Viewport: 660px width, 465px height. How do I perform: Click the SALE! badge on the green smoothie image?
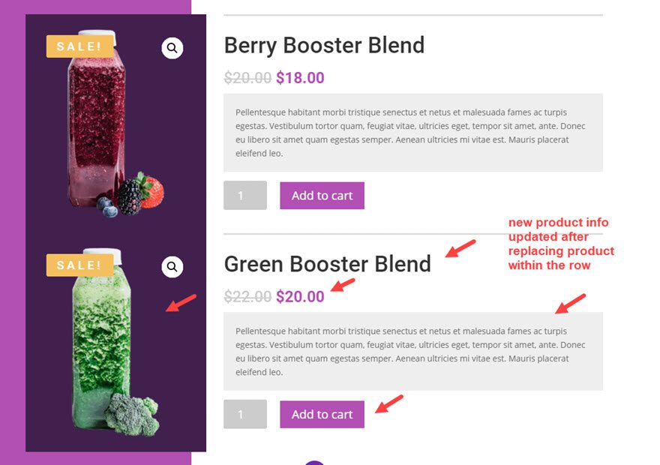[79, 265]
